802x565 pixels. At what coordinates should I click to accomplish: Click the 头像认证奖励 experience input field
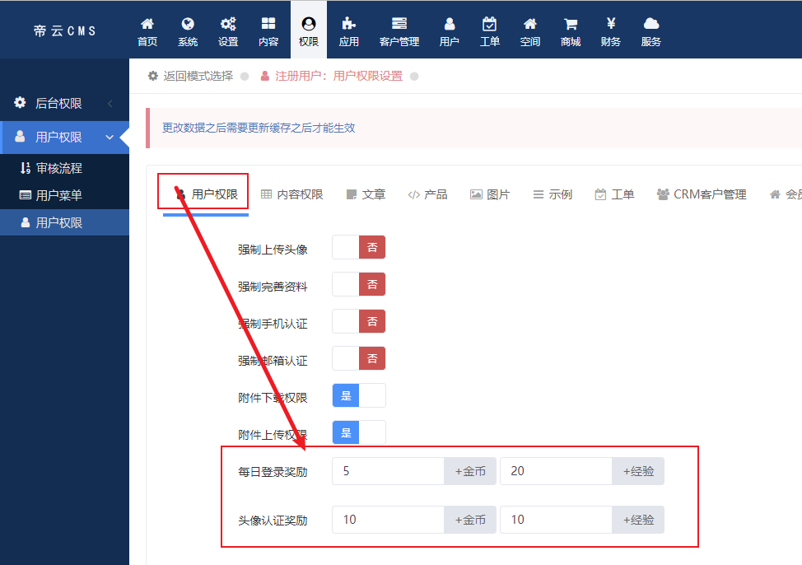pyautogui.click(x=556, y=520)
